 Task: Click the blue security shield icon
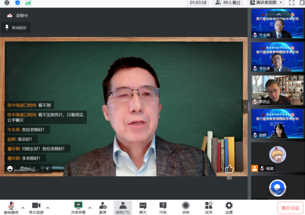18,3
